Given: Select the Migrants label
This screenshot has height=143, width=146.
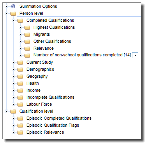Looking at the screenshot, I should tap(42, 34).
